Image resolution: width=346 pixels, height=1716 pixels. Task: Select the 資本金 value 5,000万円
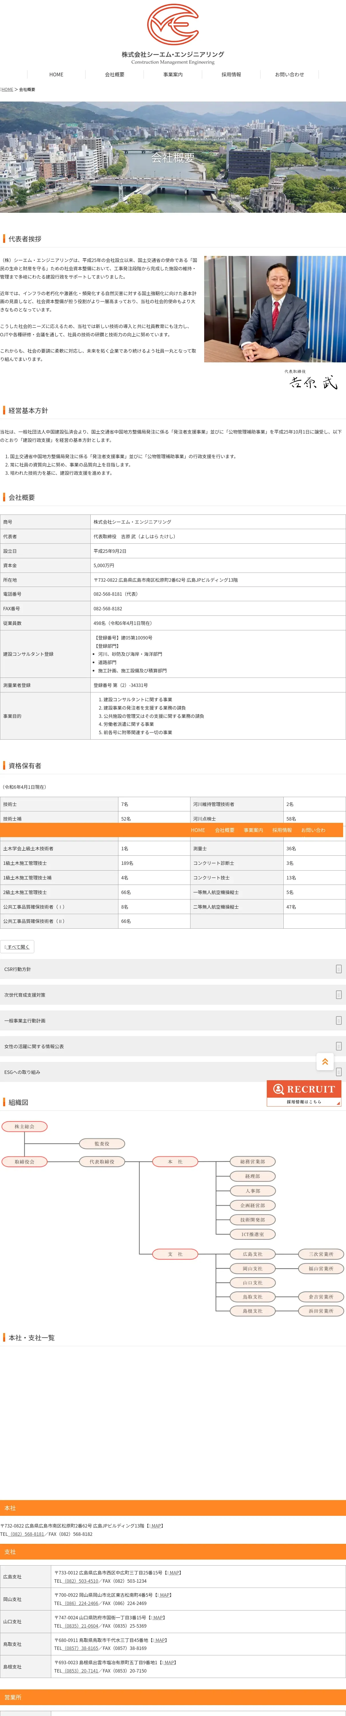104,565
